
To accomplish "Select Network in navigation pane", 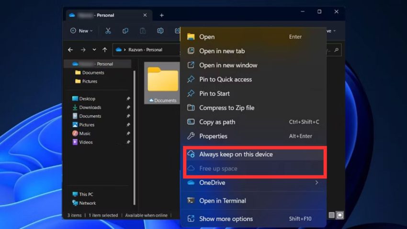I will 84,203.
